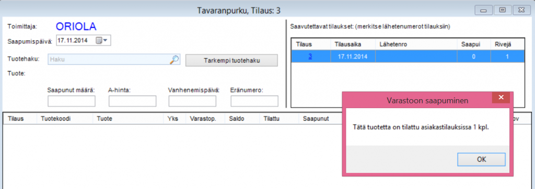Screen dimensions: 535x189
Task: Click the Saapui column header
Action: (x=473, y=44)
